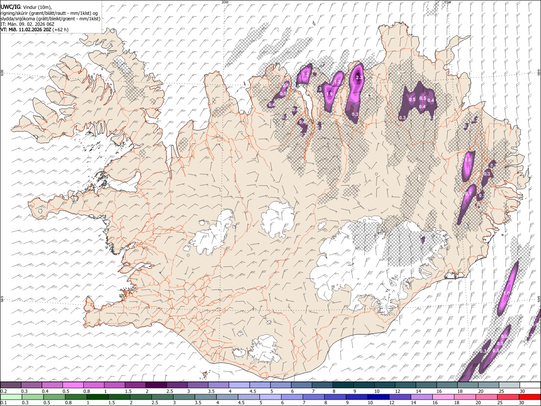
Task: Click the 'rigning/skúrir' legend description line
Action: click(49, 13)
